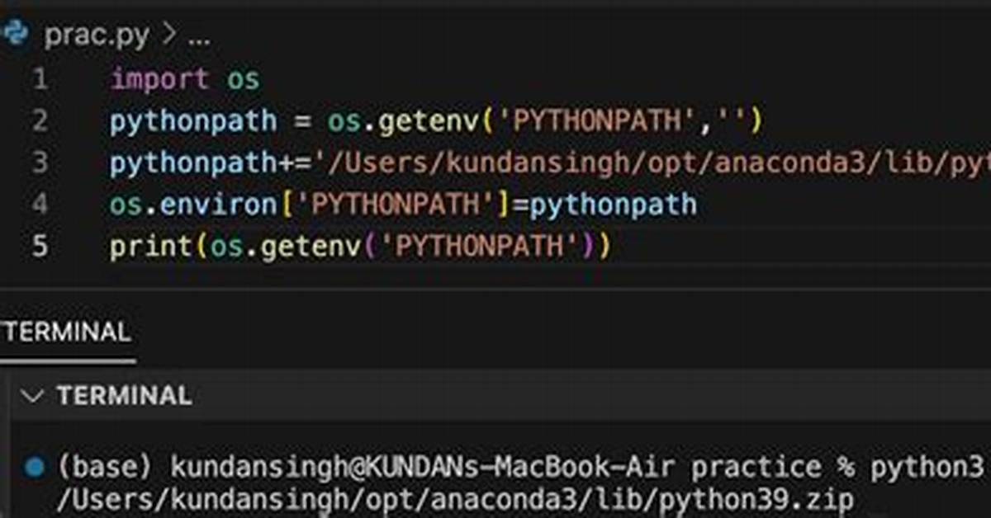This screenshot has height=518, width=991.
Task: Click line number 5 in gutter
Action: pos(40,247)
